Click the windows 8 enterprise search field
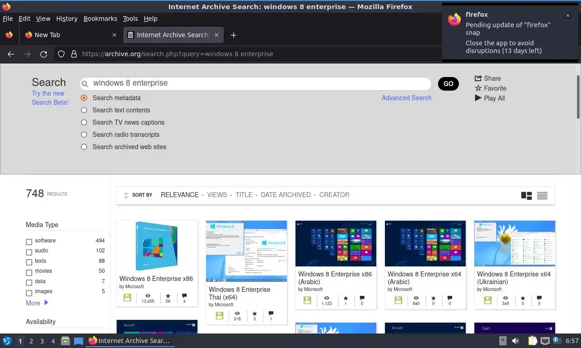The width and height of the screenshot is (581, 348). pyautogui.click(x=256, y=83)
